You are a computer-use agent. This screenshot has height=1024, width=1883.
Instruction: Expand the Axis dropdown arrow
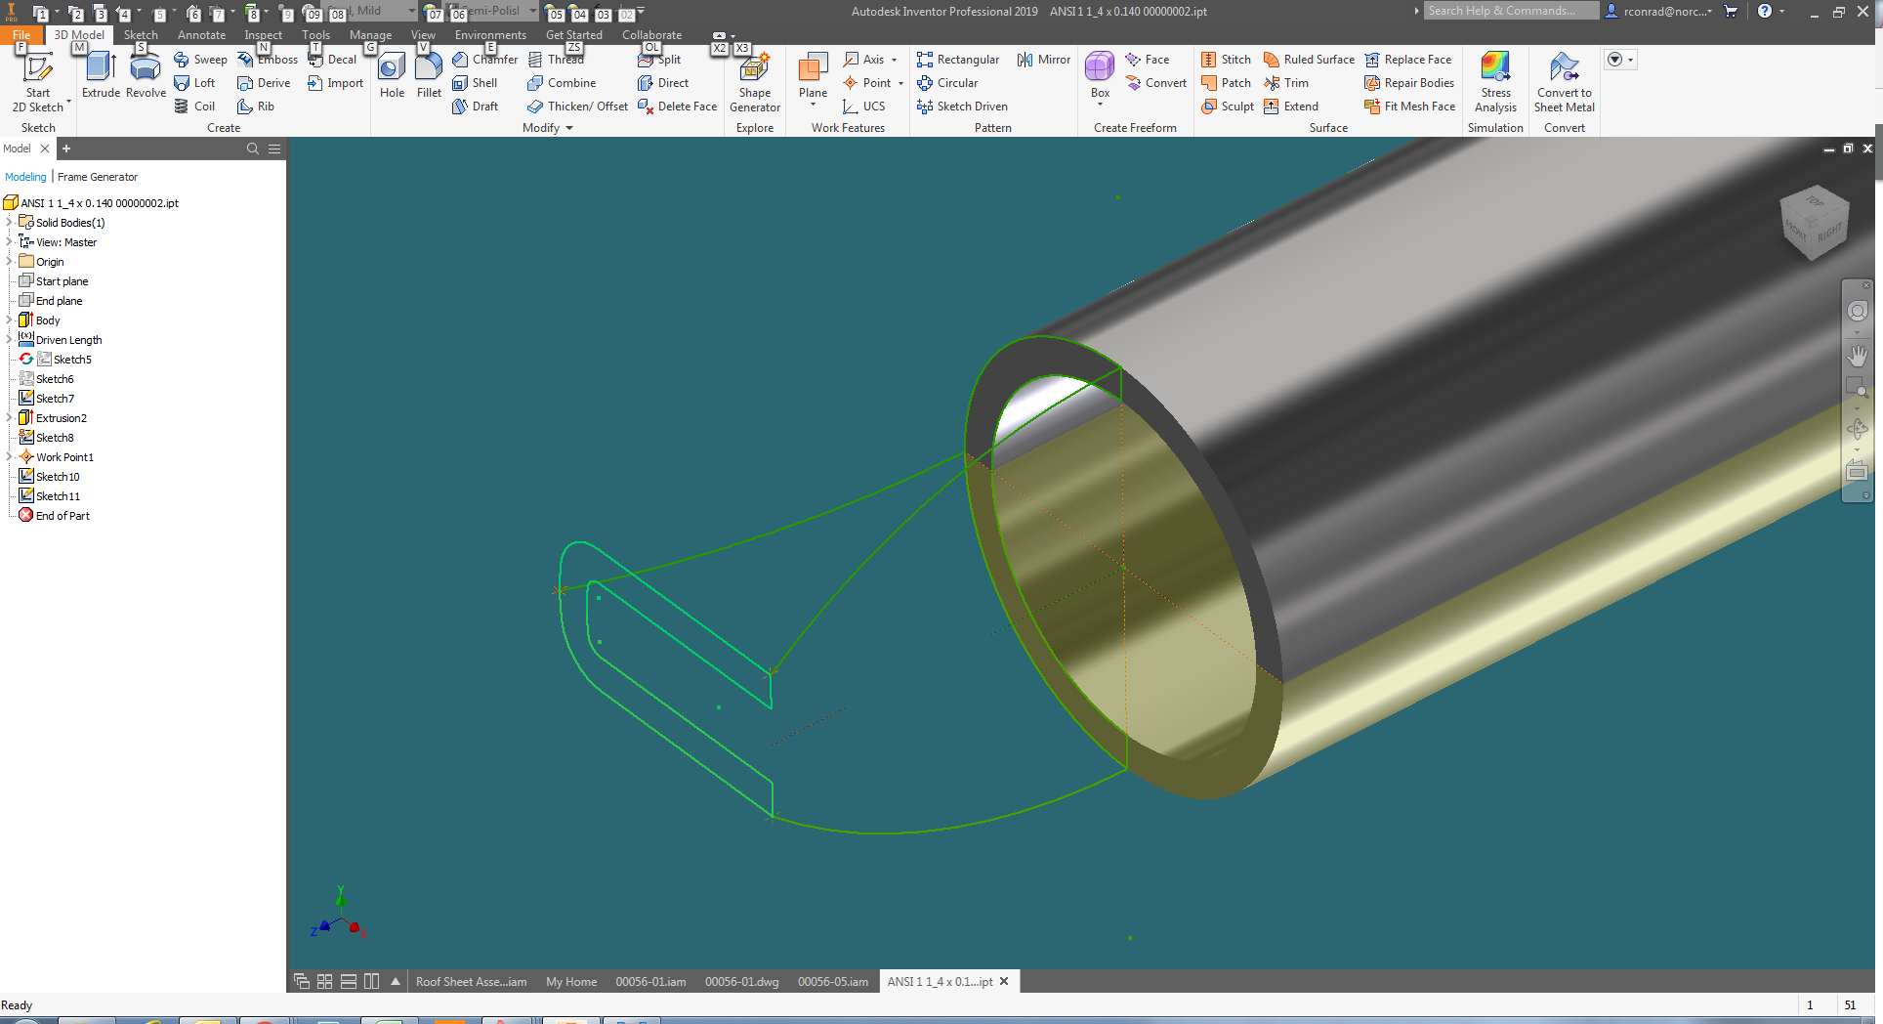[894, 59]
